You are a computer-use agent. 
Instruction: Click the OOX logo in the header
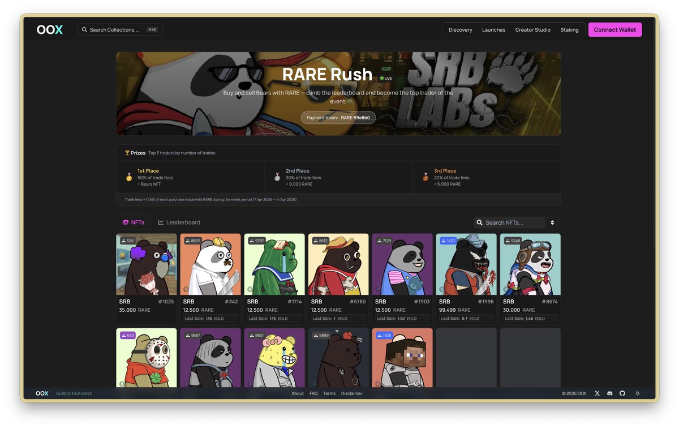50,30
